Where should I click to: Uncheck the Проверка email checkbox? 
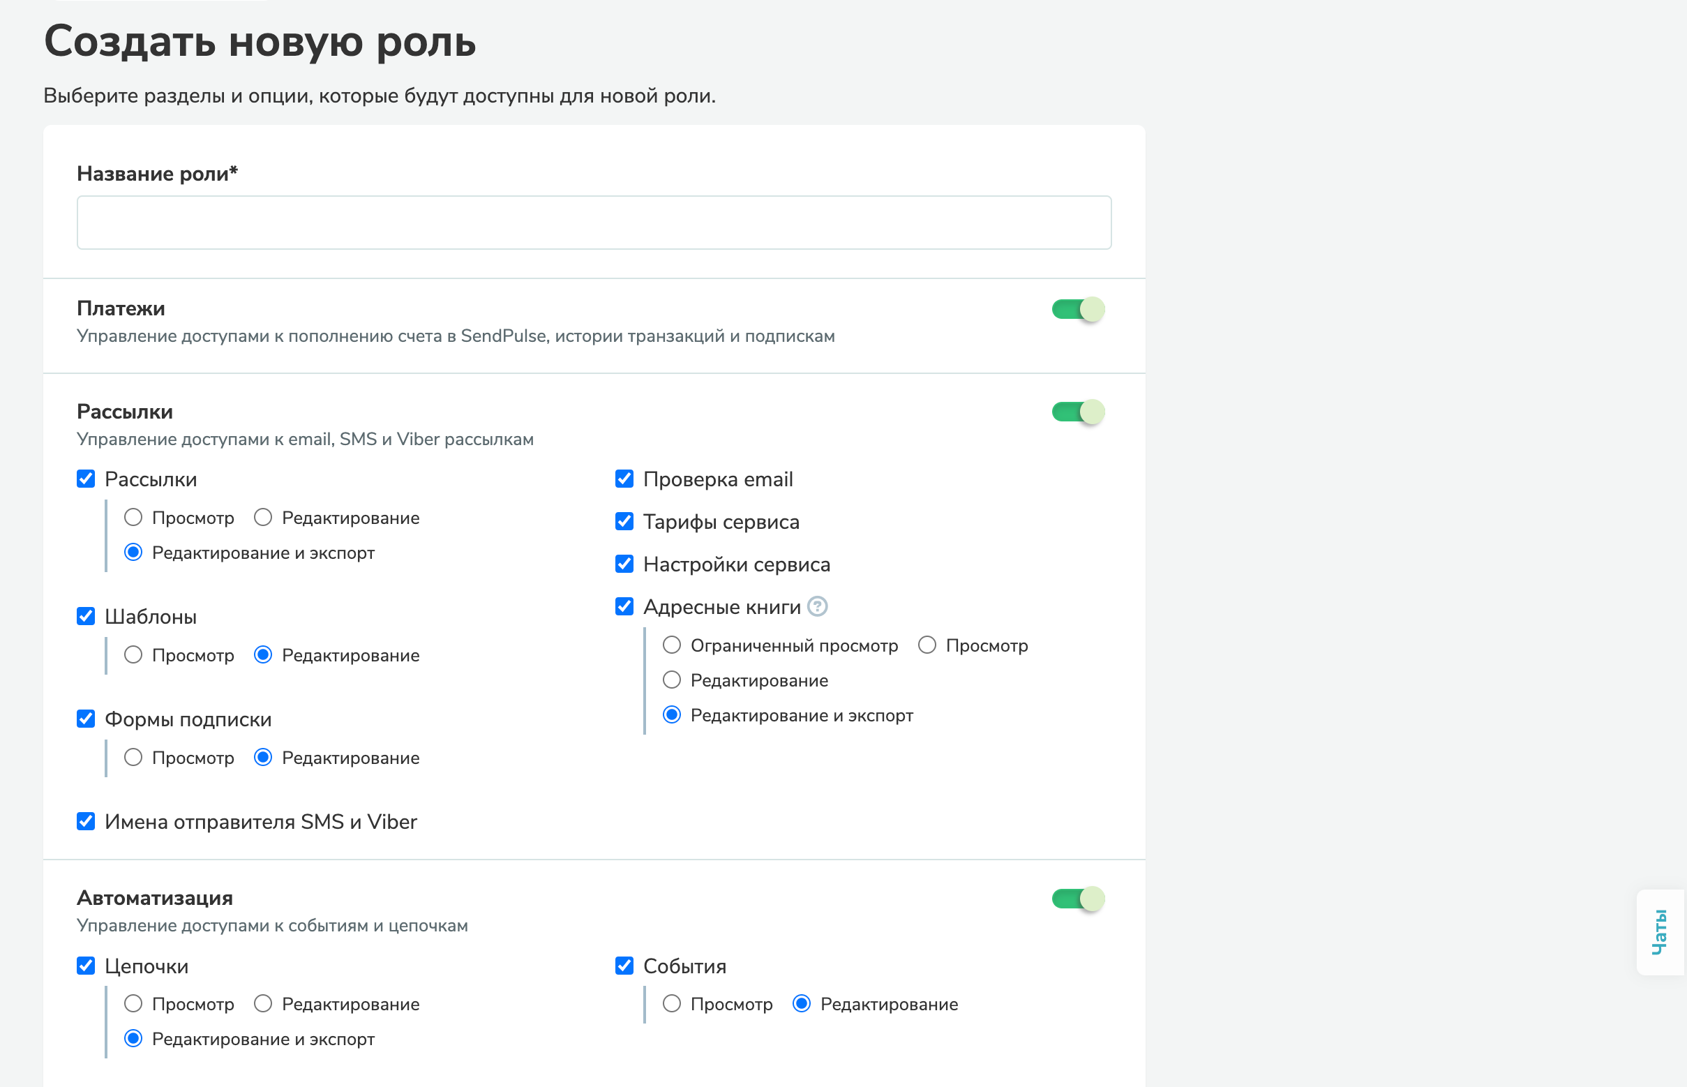pyautogui.click(x=624, y=479)
